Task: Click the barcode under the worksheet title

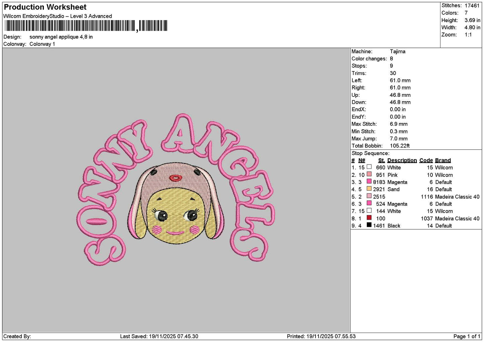Action: (86, 26)
